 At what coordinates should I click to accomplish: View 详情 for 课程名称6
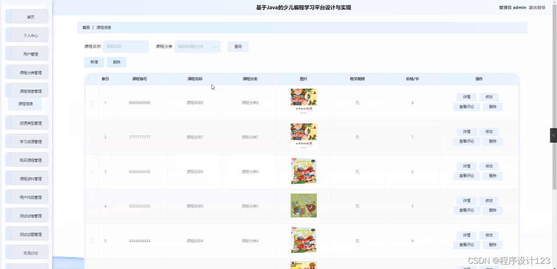point(467,166)
